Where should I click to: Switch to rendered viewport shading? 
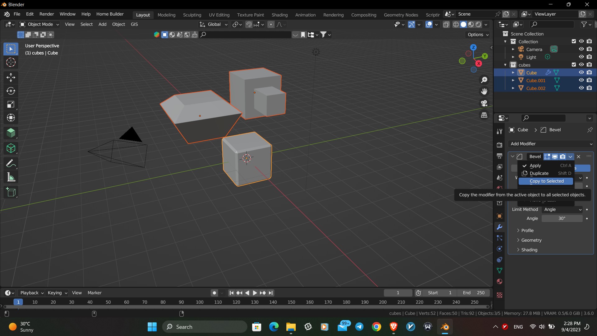(x=479, y=24)
